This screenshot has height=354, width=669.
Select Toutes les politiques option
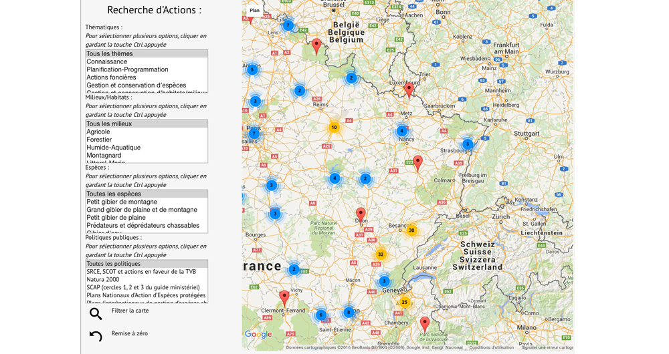click(x=147, y=264)
